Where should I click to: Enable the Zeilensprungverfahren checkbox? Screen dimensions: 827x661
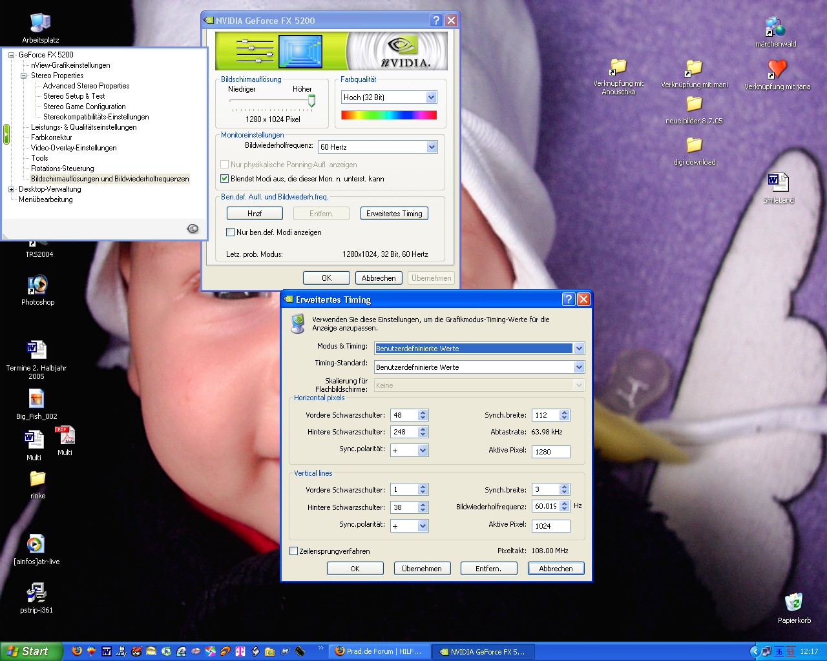click(294, 551)
